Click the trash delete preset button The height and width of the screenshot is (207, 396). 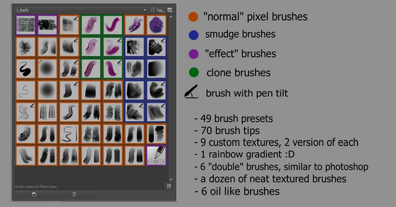74,194
